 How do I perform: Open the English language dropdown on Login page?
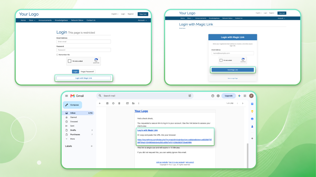coord(115,14)
